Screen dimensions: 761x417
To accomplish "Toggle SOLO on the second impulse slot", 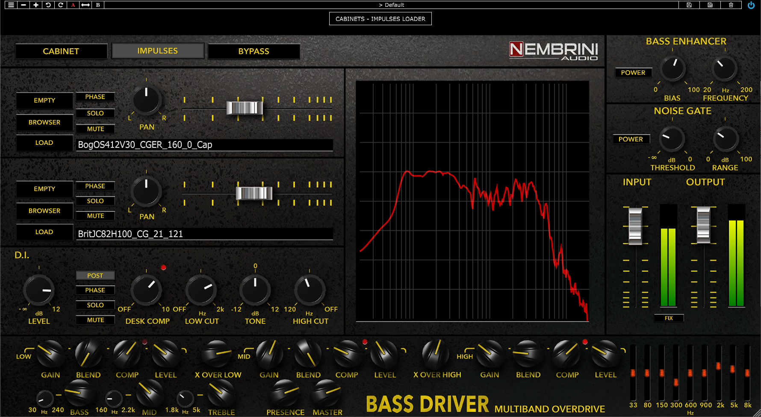I will coord(95,201).
